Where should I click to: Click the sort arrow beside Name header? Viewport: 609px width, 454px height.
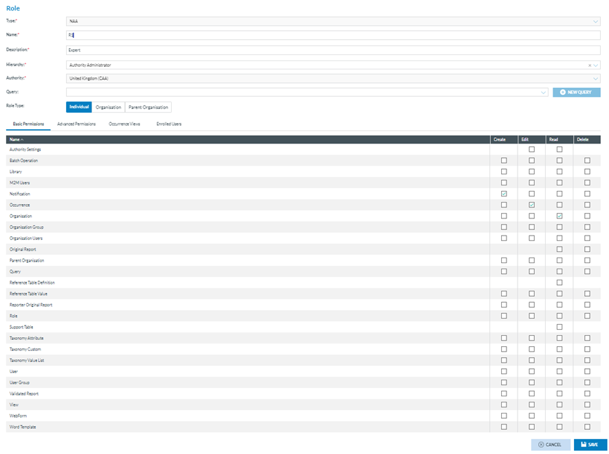click(x=22, y=139)
